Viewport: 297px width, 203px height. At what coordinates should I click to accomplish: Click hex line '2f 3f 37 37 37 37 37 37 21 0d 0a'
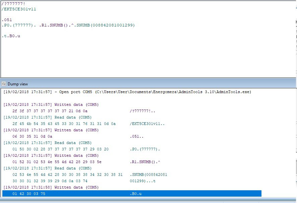[50, 111]
